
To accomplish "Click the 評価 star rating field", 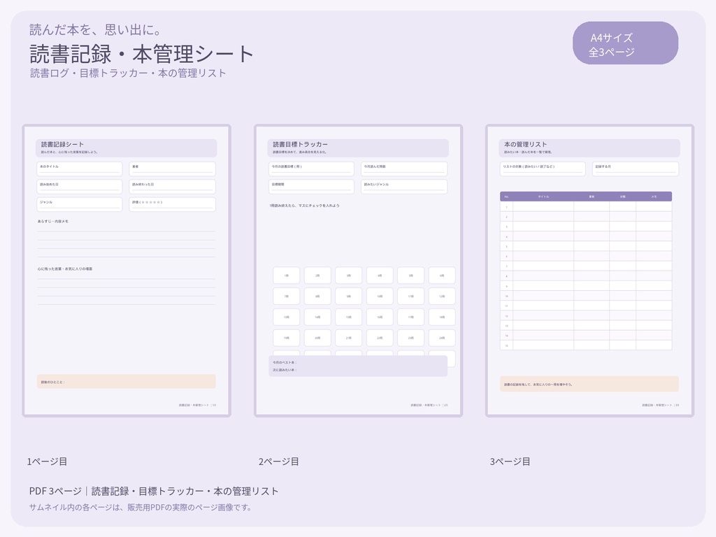I will [172, 204].
